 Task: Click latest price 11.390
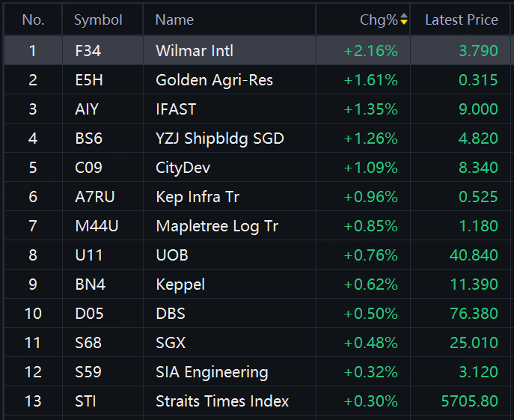pos(474,284)
